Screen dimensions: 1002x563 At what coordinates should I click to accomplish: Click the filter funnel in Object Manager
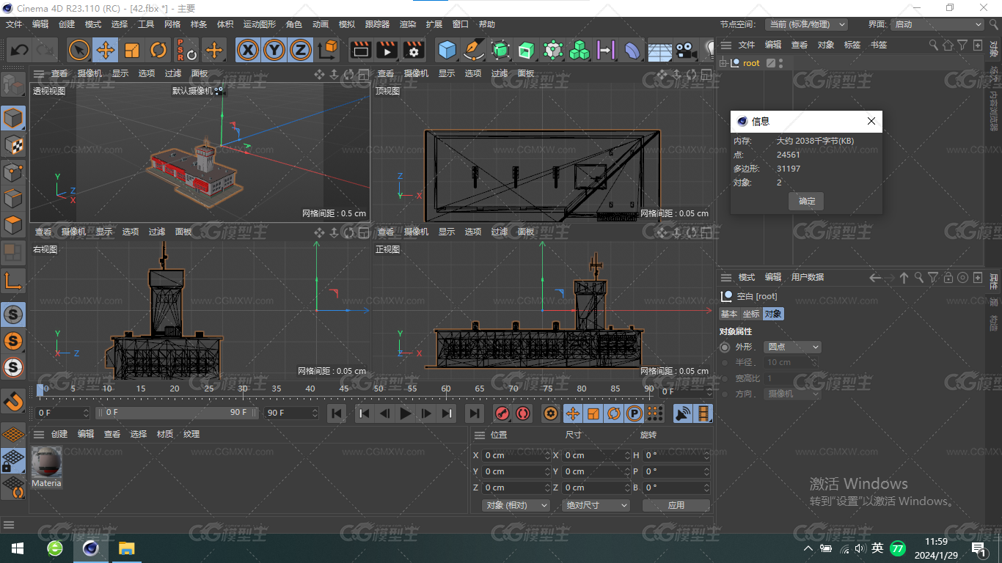962,45
